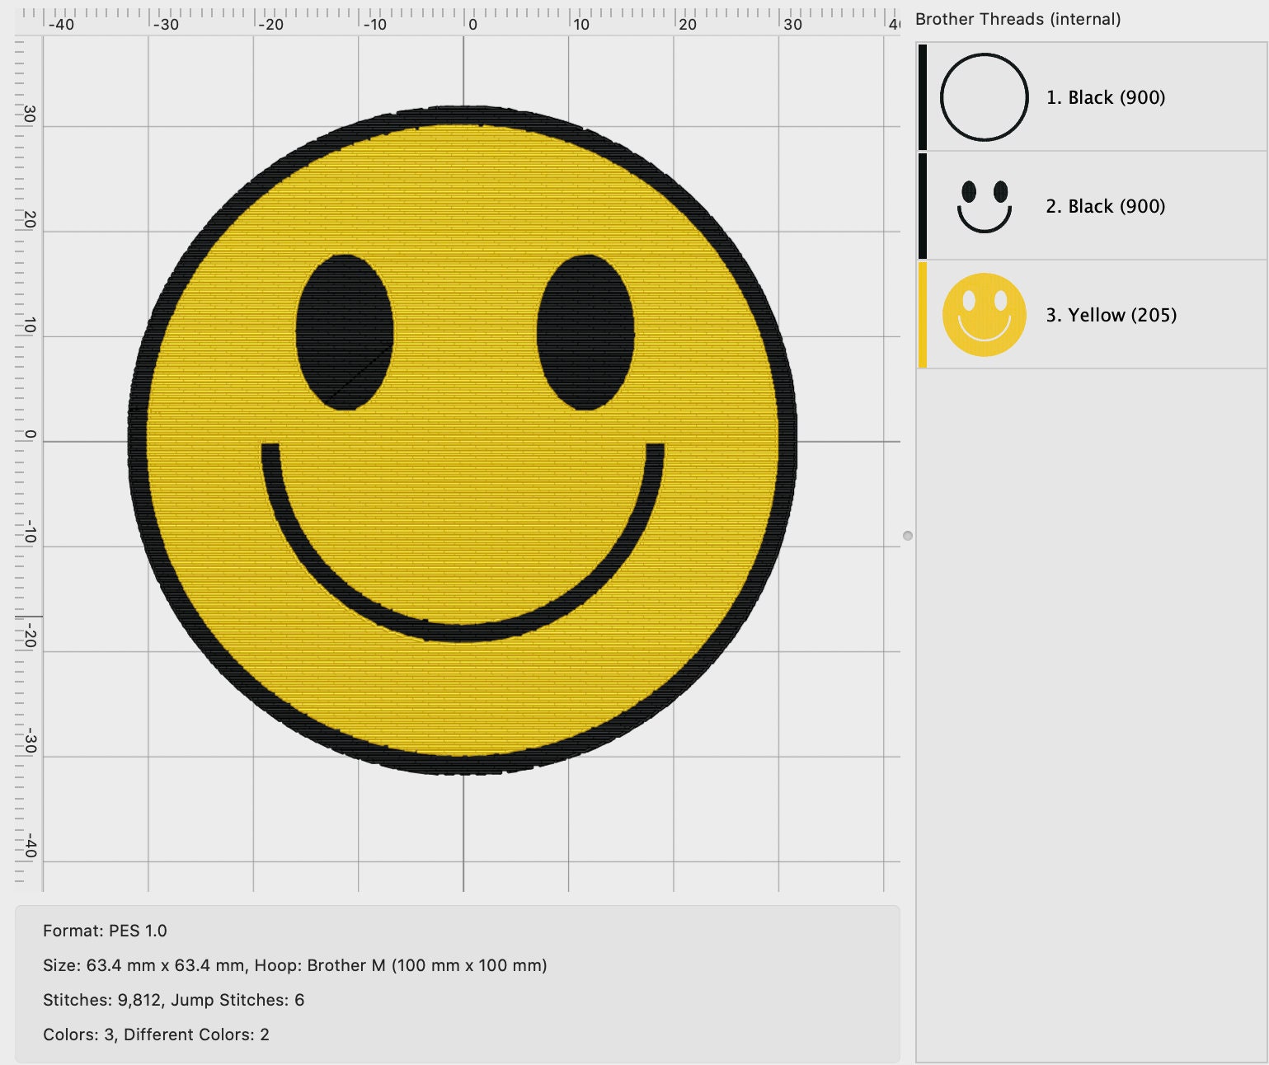Click the vertical ruler near the -20 mark

(27, 632)
